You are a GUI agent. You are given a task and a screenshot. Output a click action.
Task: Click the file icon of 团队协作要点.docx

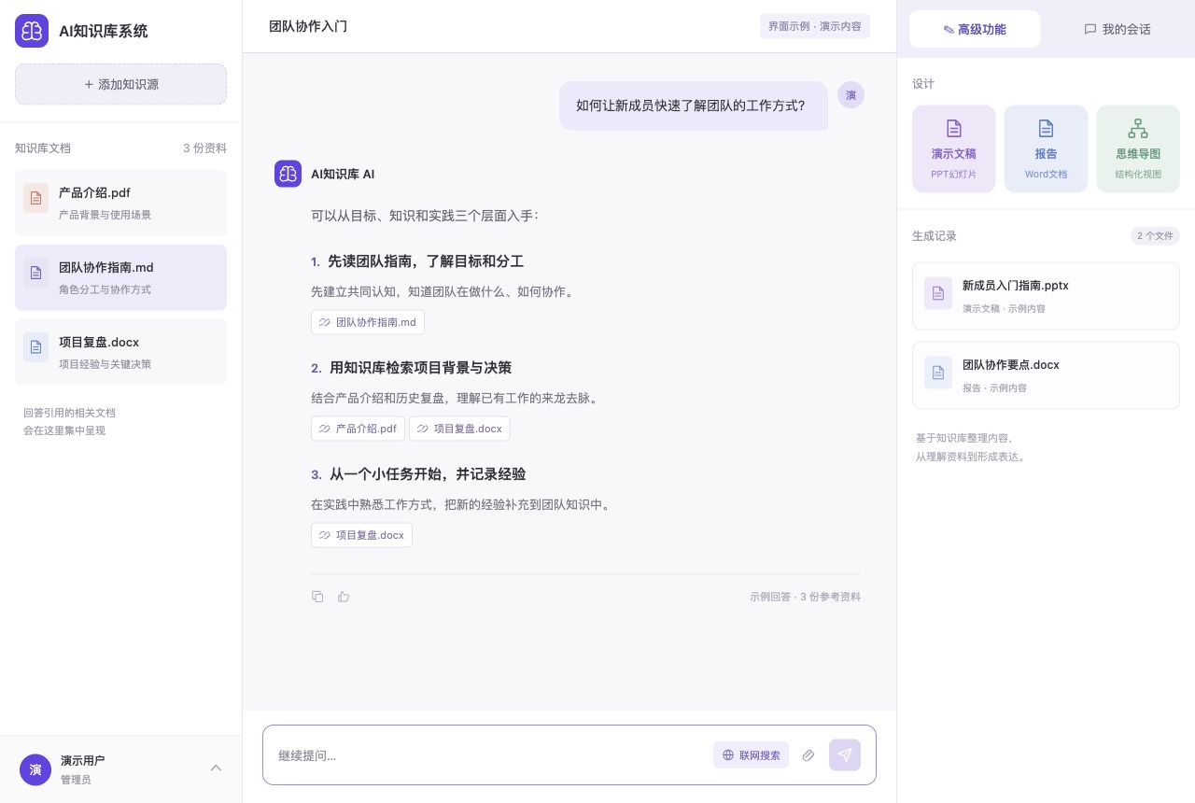[x=938, y=373]
